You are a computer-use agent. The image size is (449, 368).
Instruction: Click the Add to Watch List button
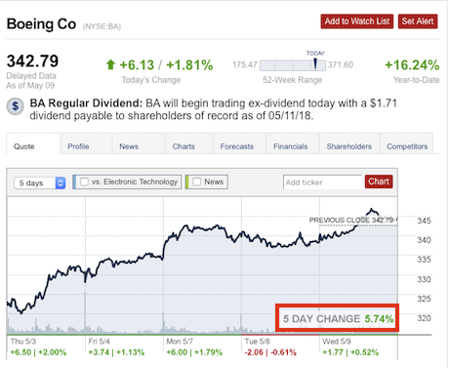pyautogui.click(x=357, y=21)
